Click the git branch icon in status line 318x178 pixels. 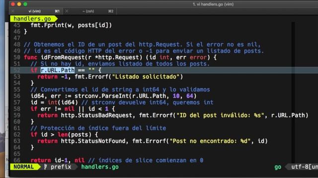pyautogui.click(x=46, y=167)
